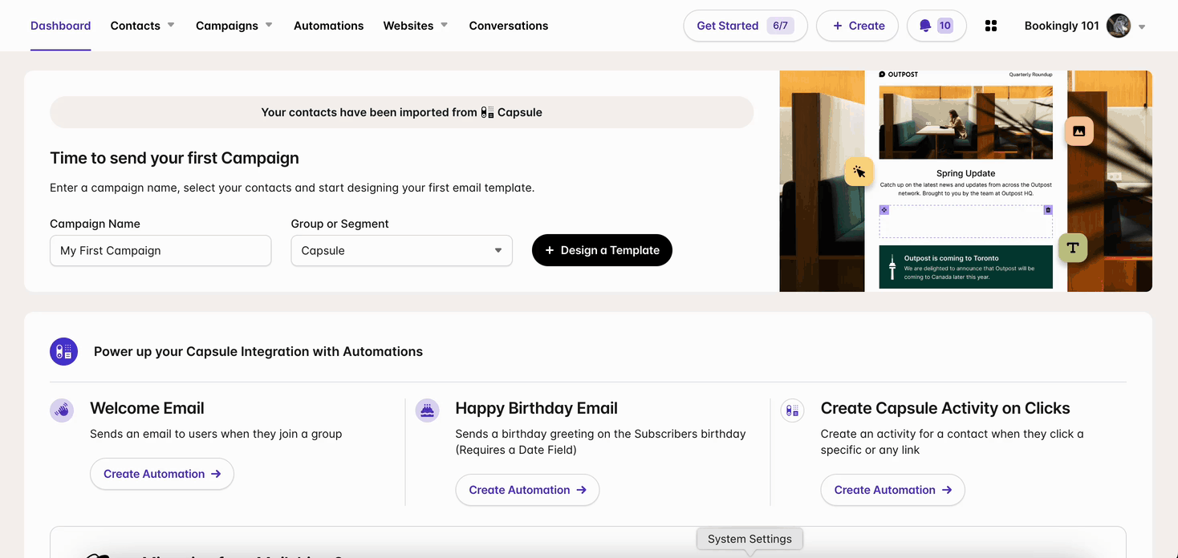Click the System Settings tooltip
1178x558 pixels.
pos(749,539)
